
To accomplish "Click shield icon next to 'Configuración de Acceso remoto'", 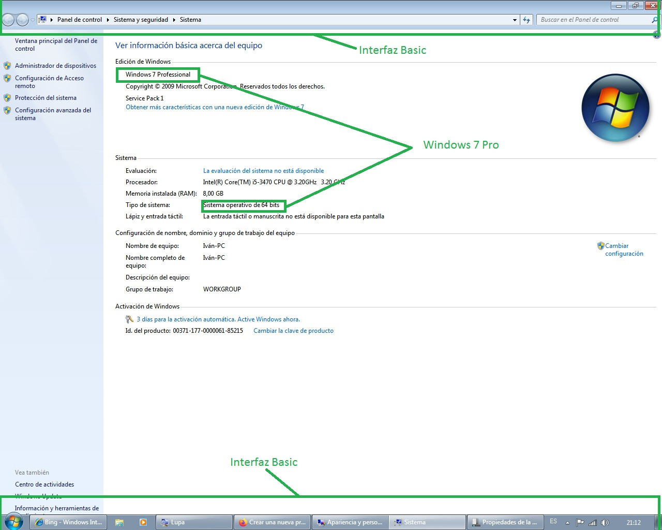I will coord(7,78).
